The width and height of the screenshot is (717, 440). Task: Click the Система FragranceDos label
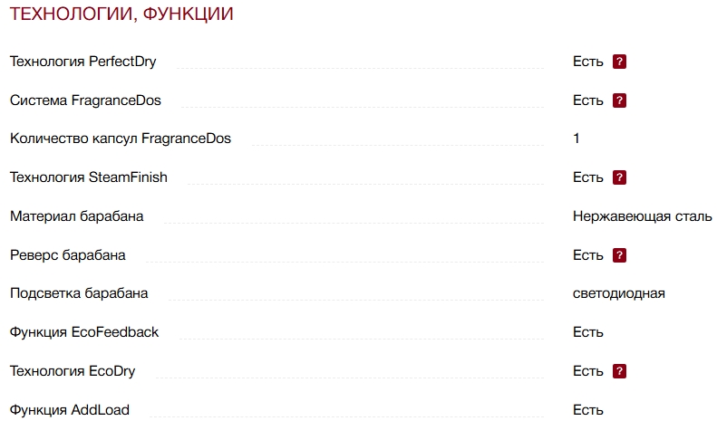coord(85,100)
